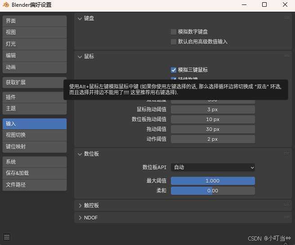This screenshot has height=245, width=295.
Task: Open the 视图切换 tab
Action: tap(35, 135)
